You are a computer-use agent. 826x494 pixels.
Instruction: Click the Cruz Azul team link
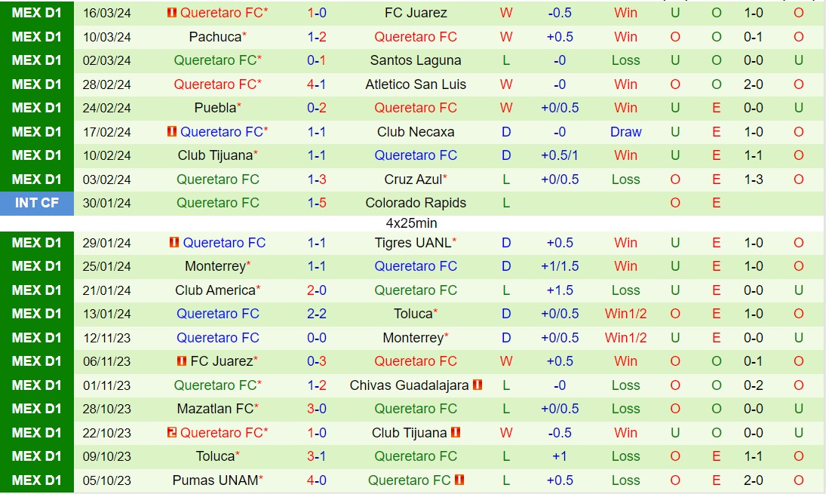coord(413,179)
